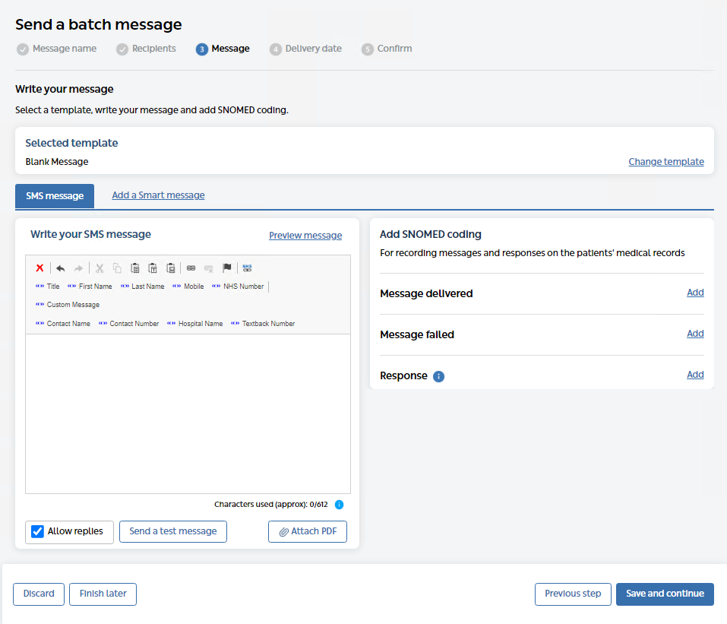Open the characters used info icon
The image size is (727, 624).
(x=340, y=504)
